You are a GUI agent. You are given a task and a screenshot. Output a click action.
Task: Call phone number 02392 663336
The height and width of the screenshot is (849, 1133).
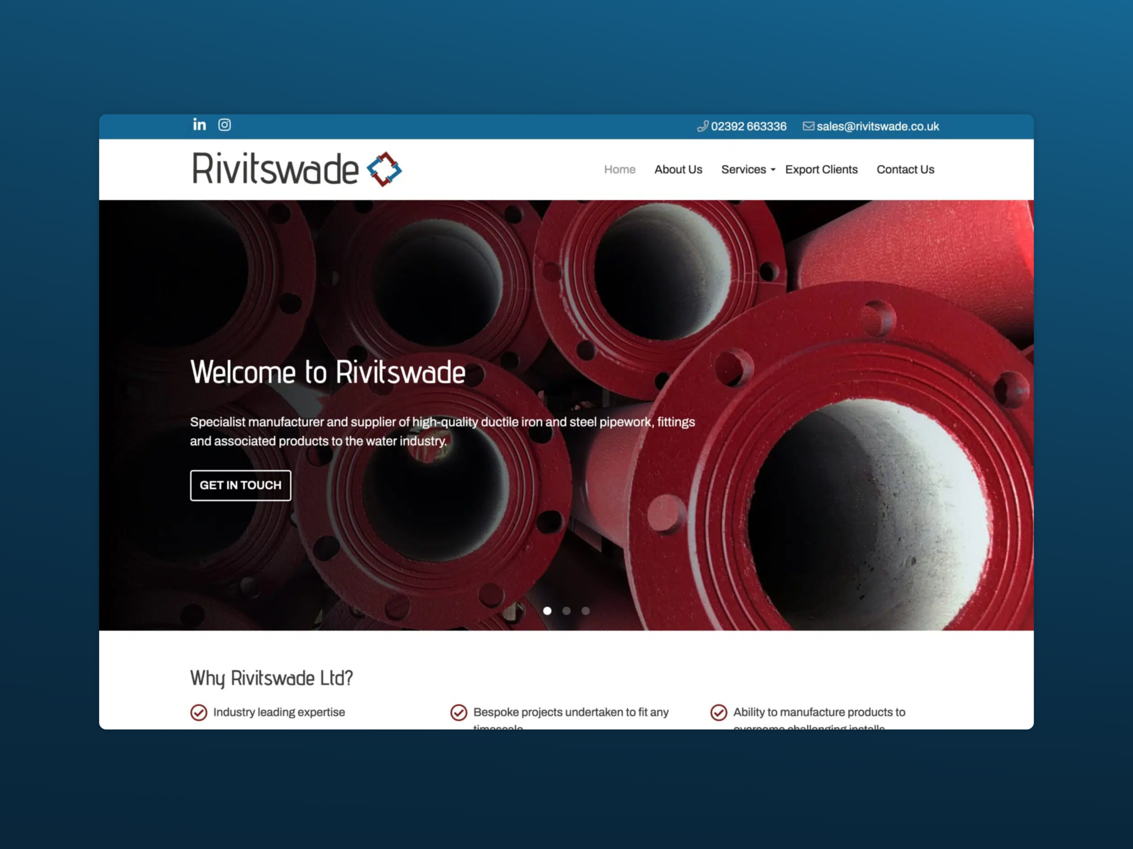[x=749, y=127]
